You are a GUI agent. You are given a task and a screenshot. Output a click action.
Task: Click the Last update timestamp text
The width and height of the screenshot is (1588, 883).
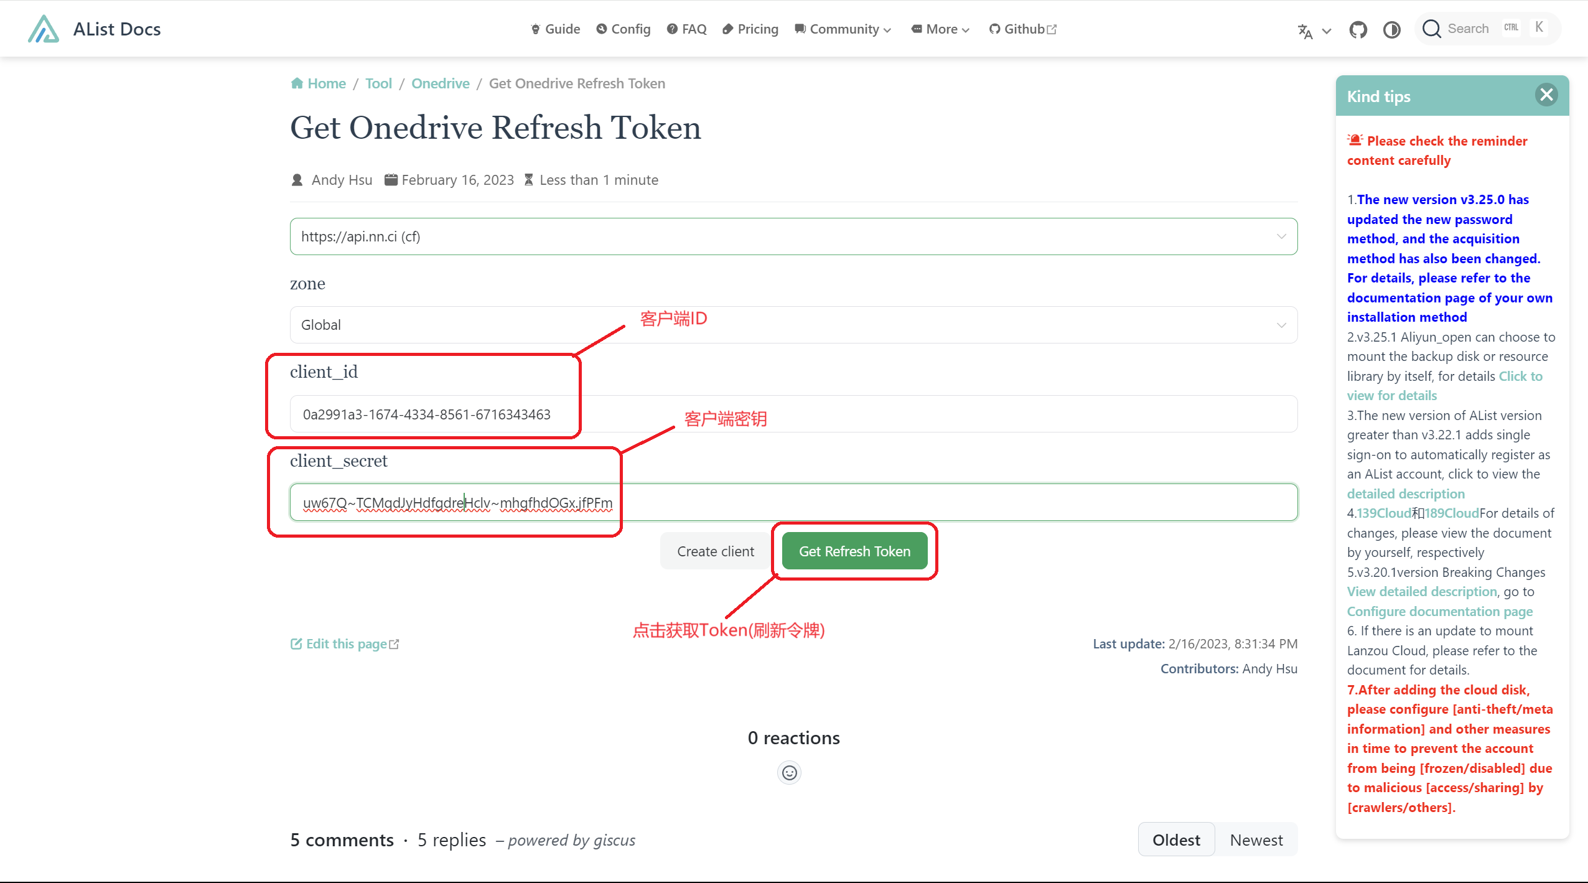click(1195, 644)
